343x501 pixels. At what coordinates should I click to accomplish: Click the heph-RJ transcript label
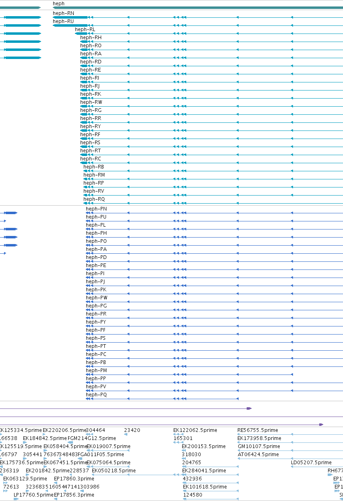coord(90,86)
